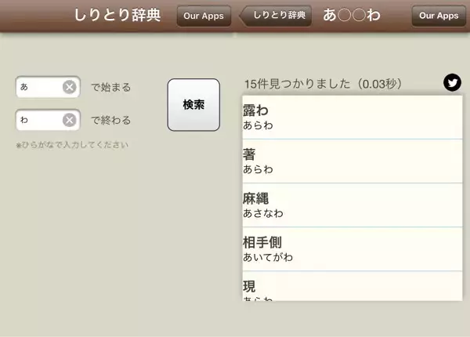Tap the 15件見つかりました result count
The width and height of the screenshot is (470, 337).
(323, 83)
